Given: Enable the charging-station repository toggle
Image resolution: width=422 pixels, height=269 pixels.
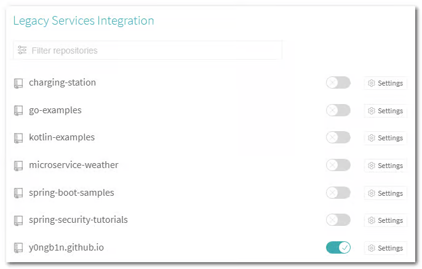Looking at the screenshot, I should [x=338, y=83].
